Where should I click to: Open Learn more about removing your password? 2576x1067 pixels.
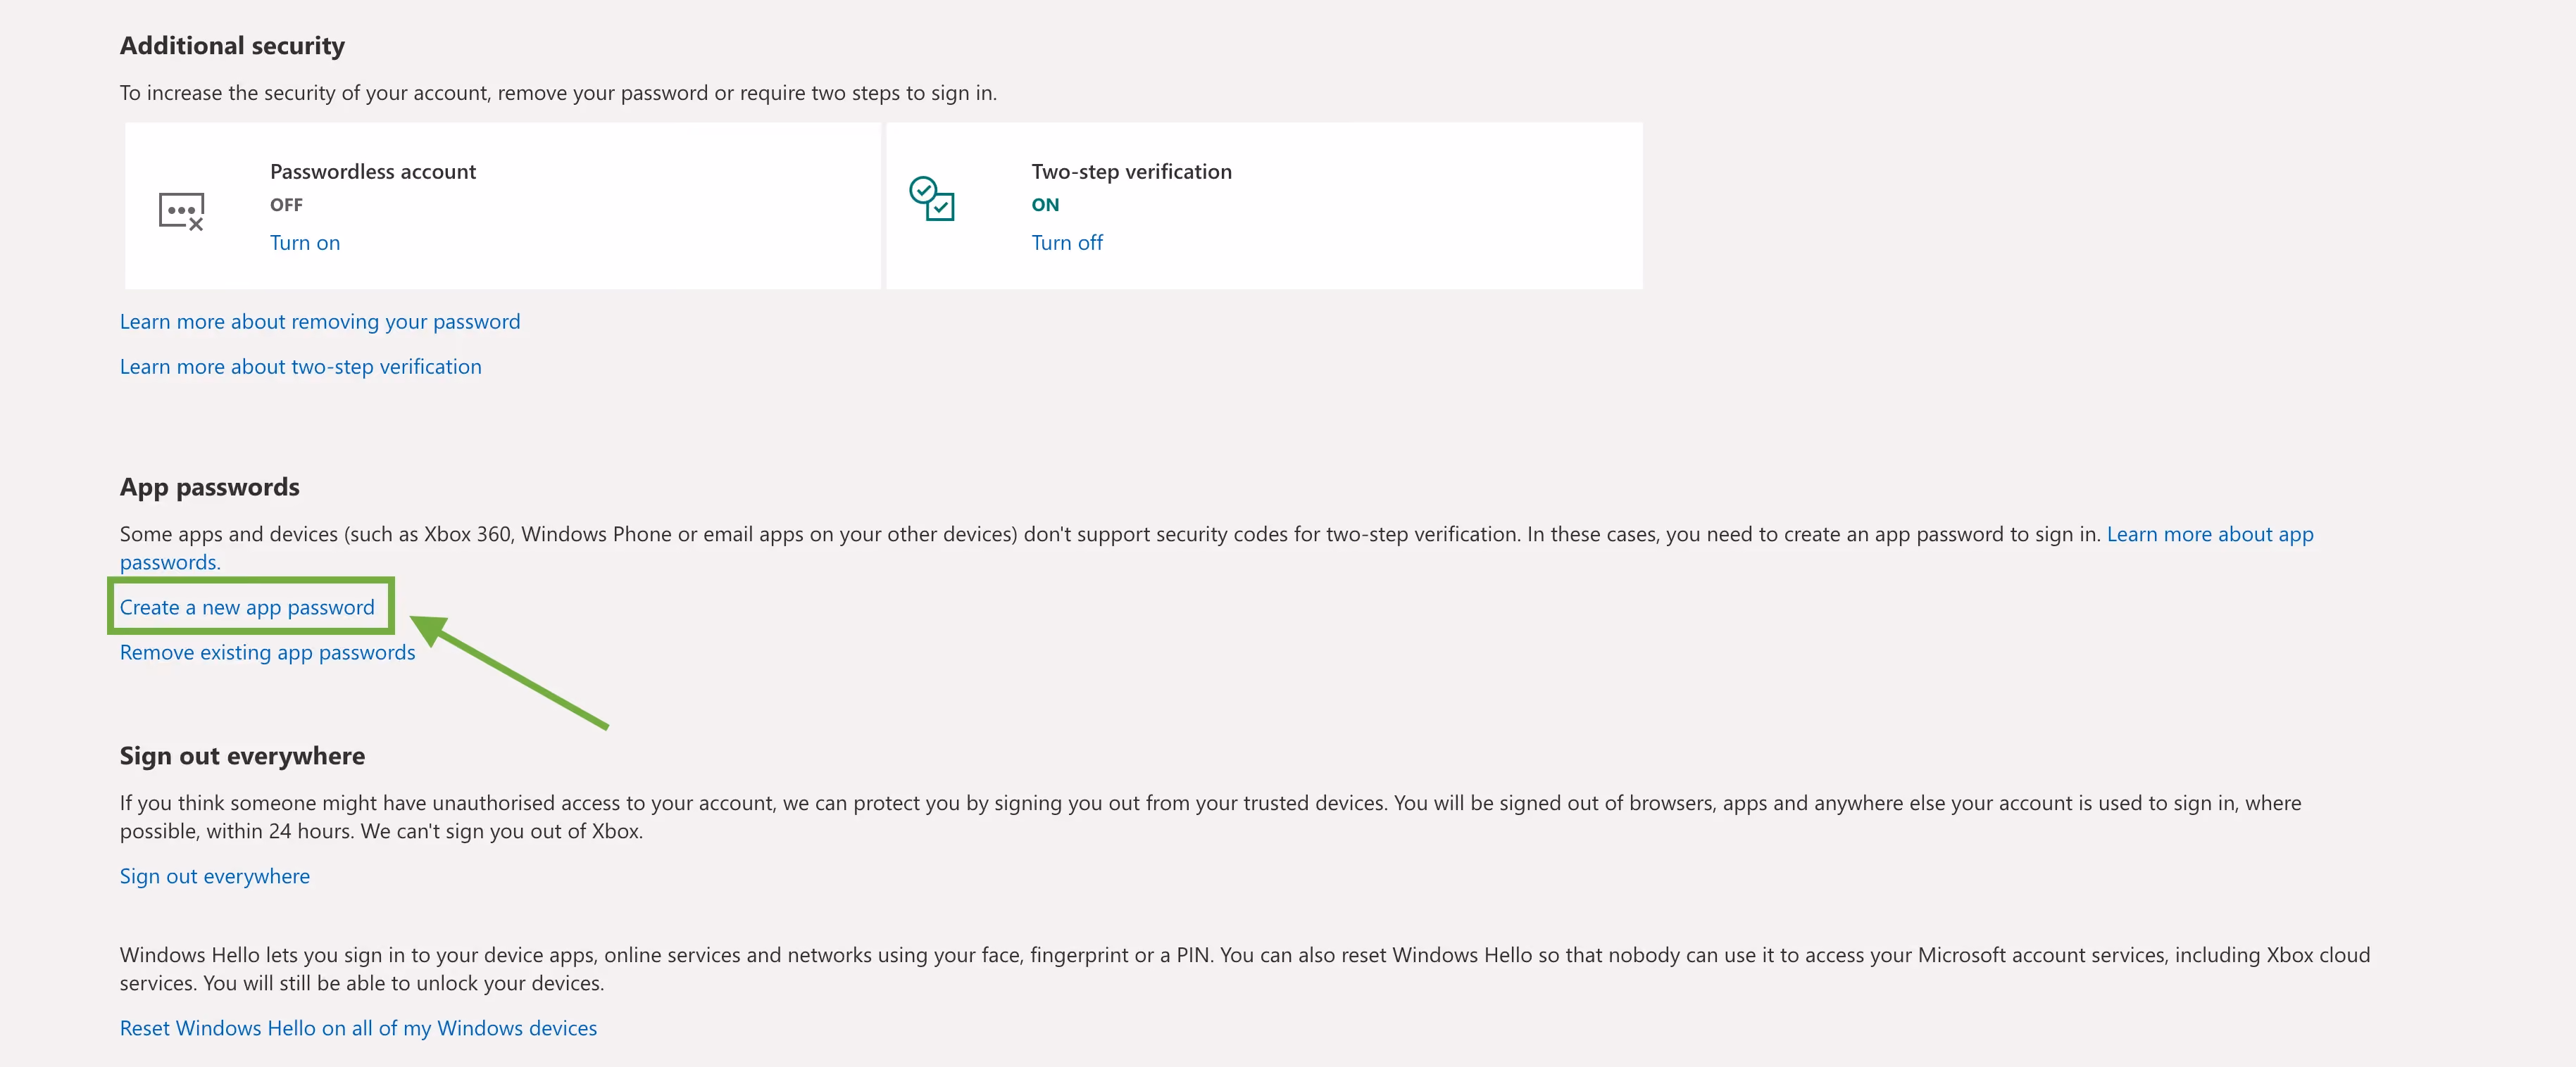click(320, 322)
